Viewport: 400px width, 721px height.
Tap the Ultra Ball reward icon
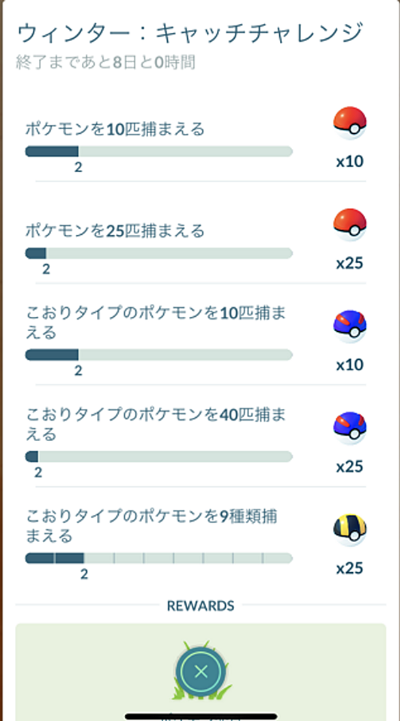(349, 530)
